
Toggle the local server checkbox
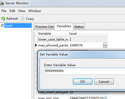(x=2, y=26)
